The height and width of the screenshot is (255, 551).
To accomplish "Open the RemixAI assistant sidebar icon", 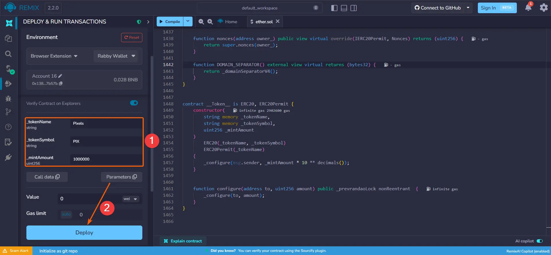I will pos(9,23).
